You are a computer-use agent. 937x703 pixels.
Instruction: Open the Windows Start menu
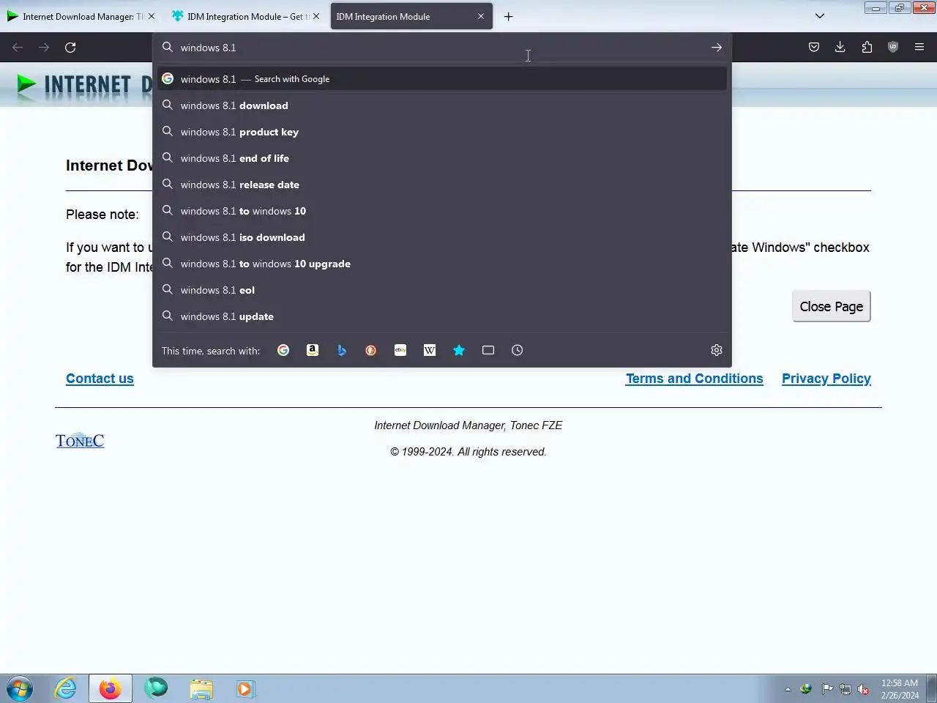20,689
